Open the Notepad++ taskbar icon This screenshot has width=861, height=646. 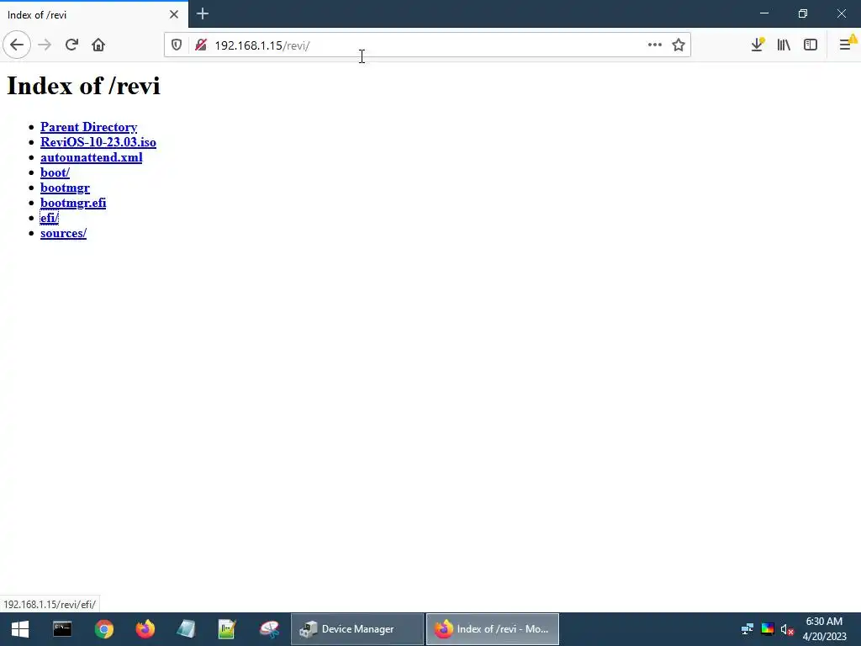pyautogui.click(x=227, y=629)
